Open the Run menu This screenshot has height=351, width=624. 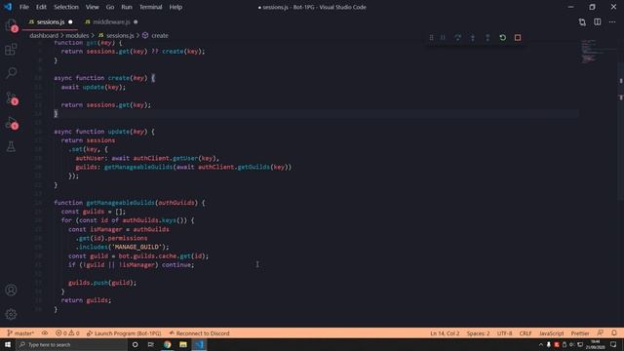point(127,7)
